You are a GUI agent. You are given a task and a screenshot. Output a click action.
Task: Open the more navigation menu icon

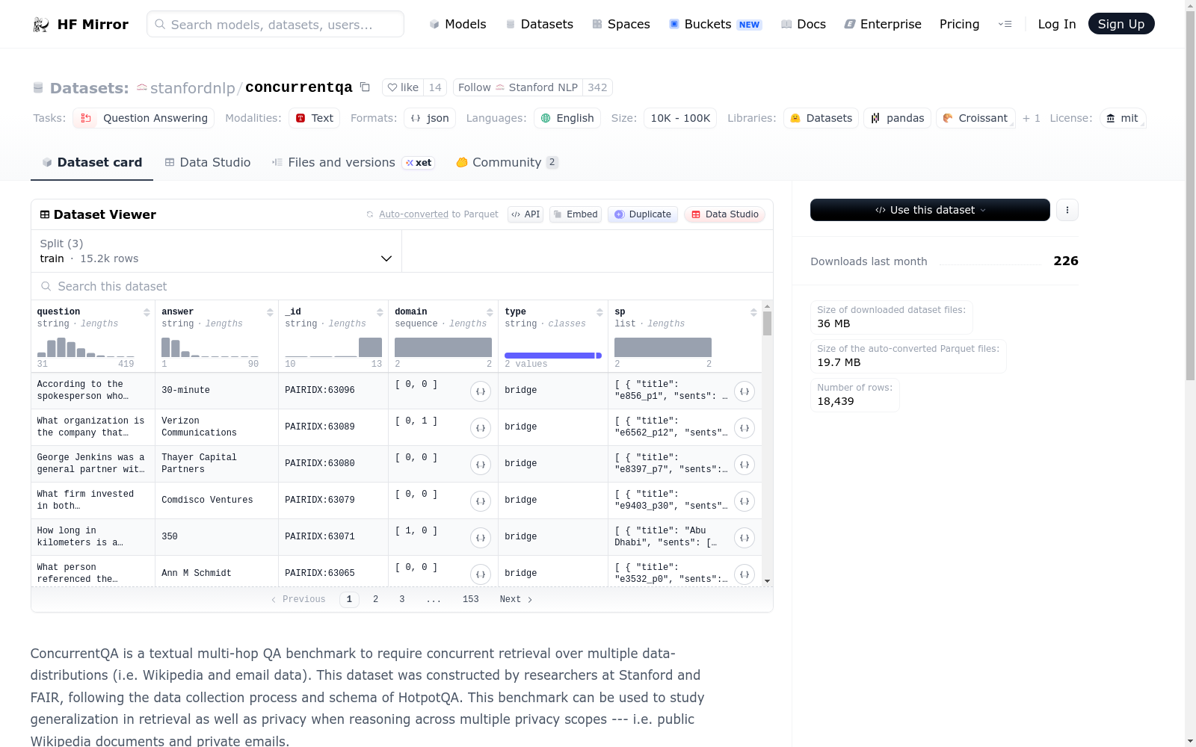pyautogui.click(x=1005, y=24)
